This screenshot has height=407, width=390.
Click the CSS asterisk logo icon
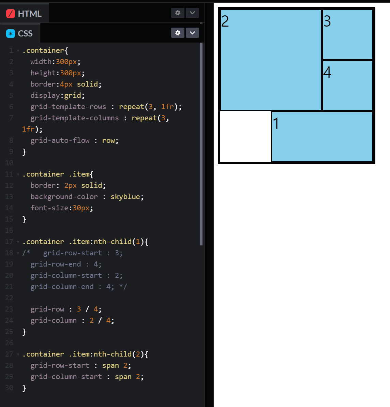(10, 33)
